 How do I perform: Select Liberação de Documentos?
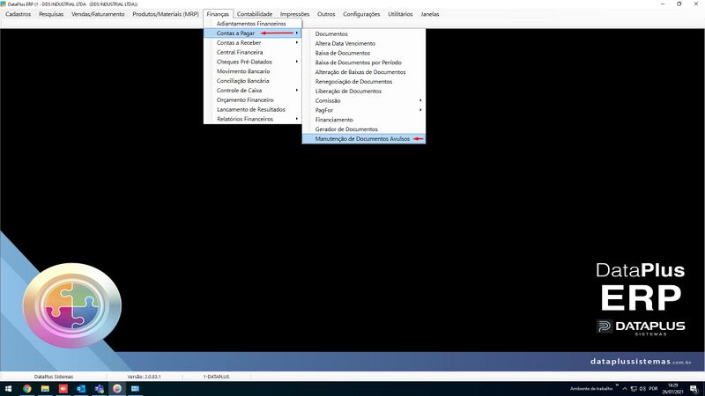(x=364, y=92)
